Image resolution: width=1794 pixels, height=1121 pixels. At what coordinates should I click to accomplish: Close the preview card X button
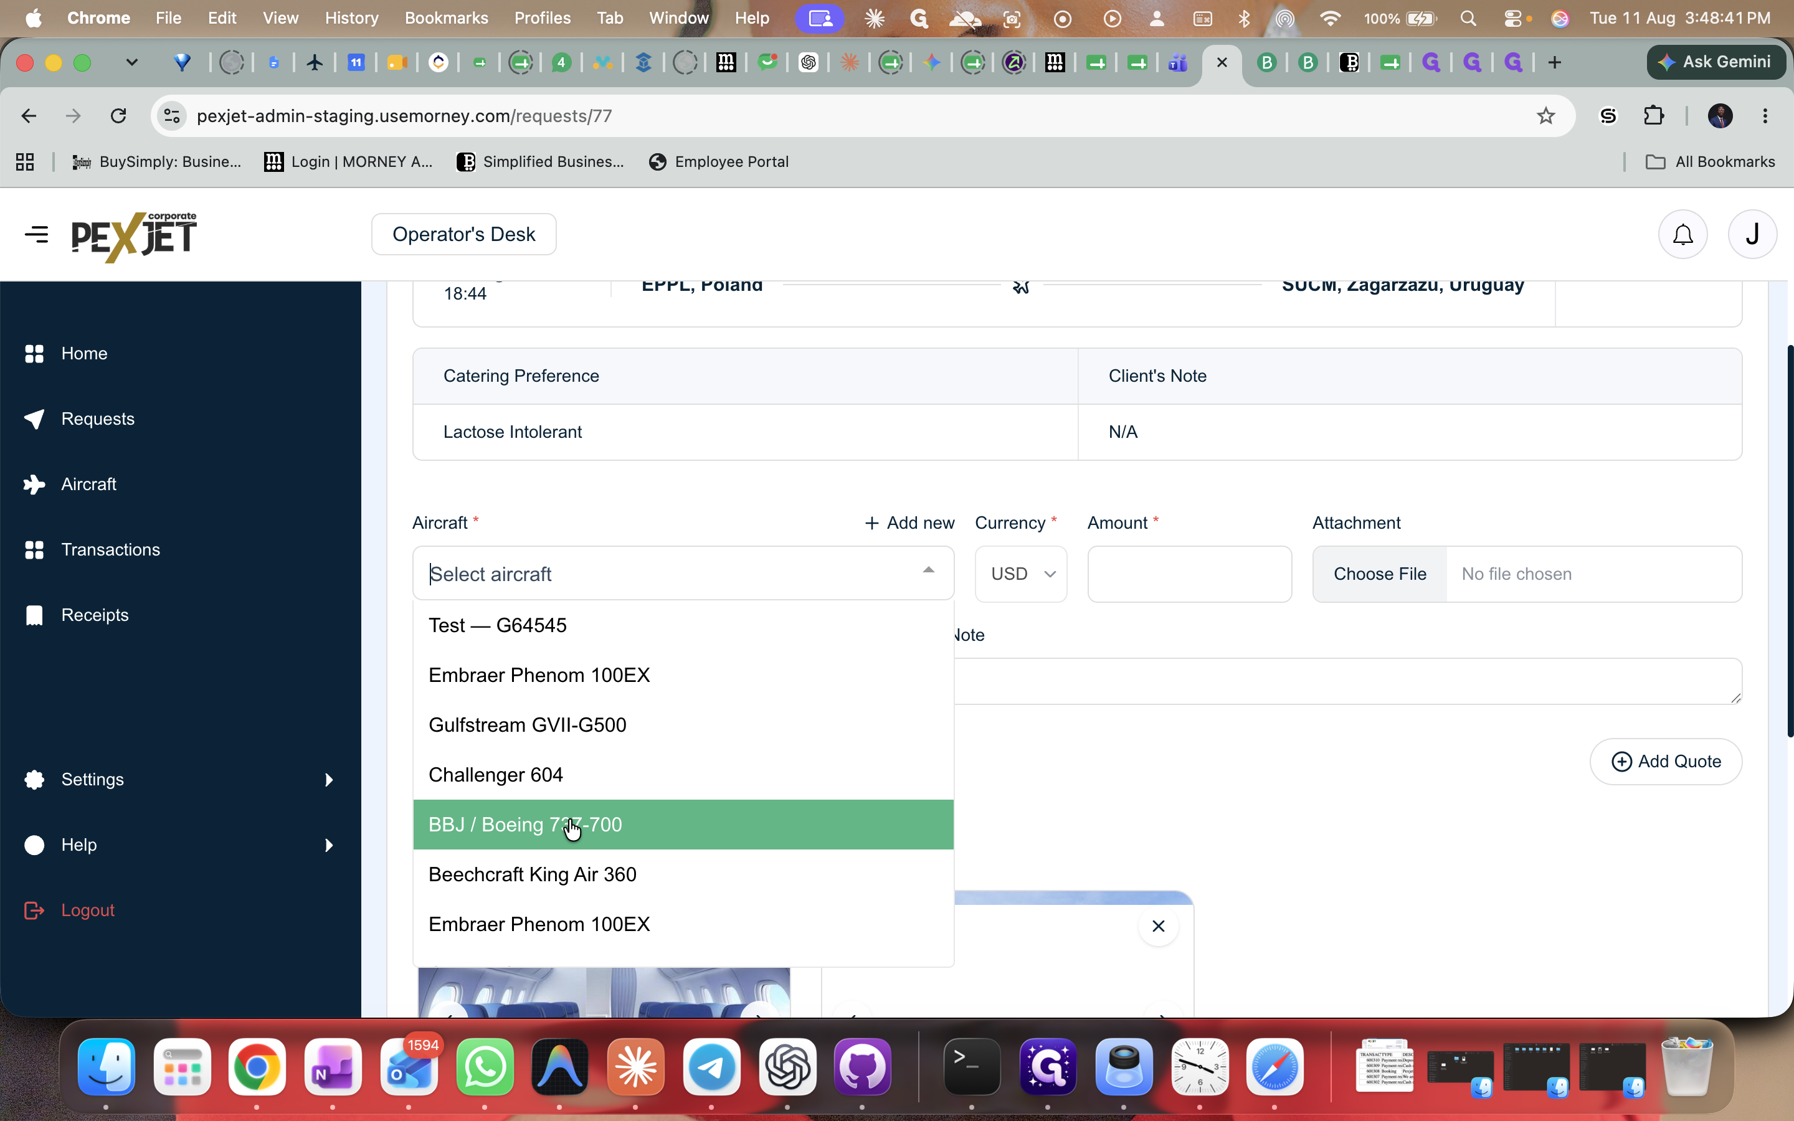click(1158, 926)
